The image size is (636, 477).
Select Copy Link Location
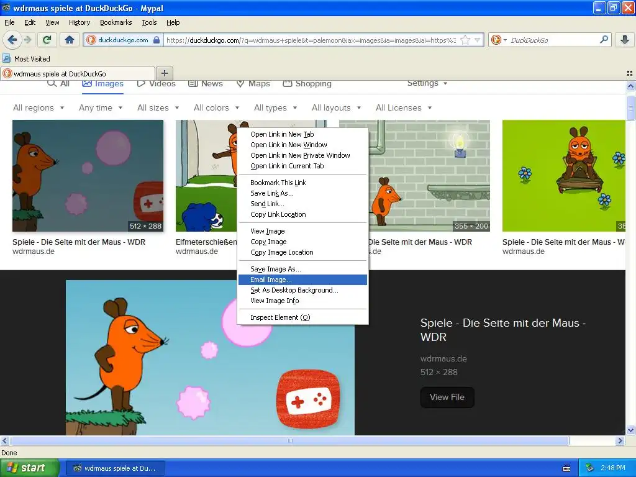pos(302,214)
